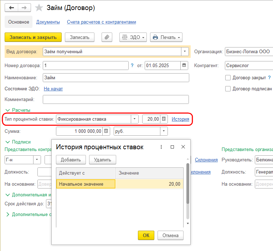Screen dimensions: 273x251
Task: Open the История link for interest rate
Action: (180, 119)
